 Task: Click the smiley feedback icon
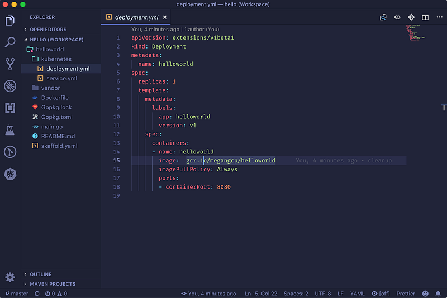[425, 294]
